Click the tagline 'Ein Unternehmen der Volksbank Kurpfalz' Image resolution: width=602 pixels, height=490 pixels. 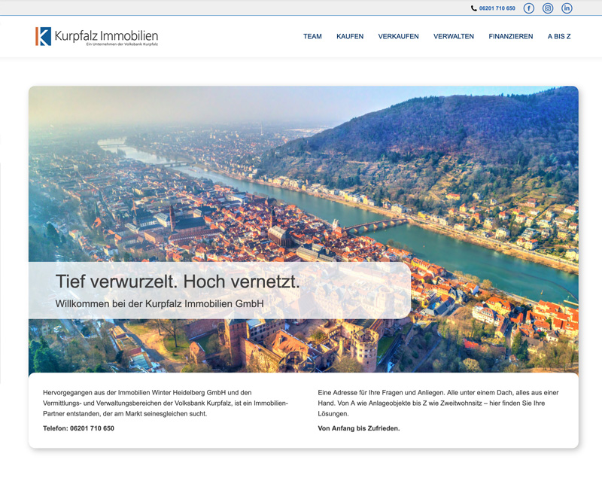click(122, 44)
